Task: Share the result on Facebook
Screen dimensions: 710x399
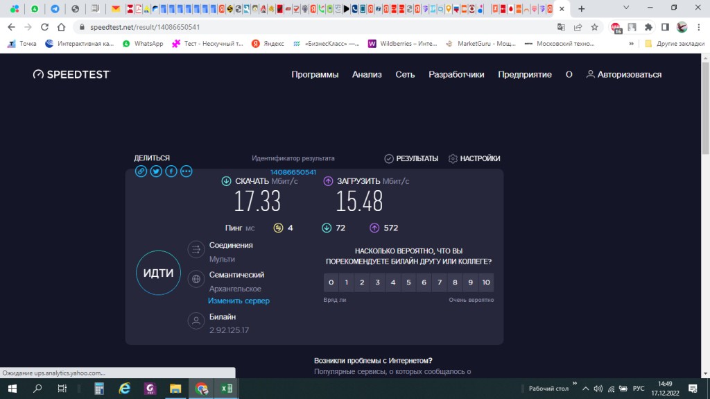Action: point(171,171)
